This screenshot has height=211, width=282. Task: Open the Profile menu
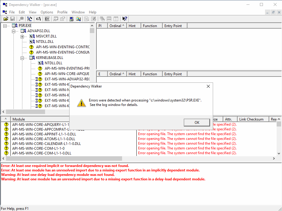tap(62, 12)
